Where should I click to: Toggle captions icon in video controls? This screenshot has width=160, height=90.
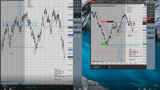(x=10, y=89)
